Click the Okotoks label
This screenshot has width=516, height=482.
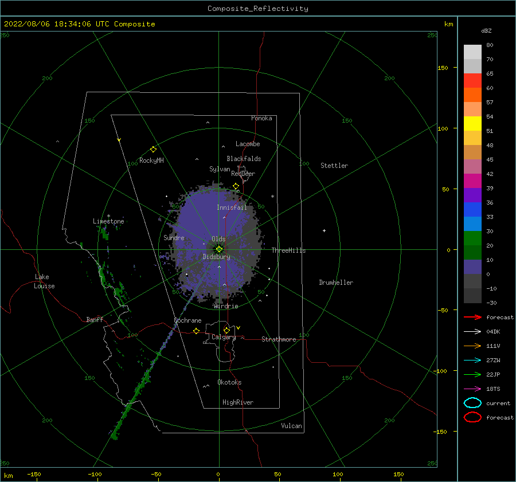[229, 382]
